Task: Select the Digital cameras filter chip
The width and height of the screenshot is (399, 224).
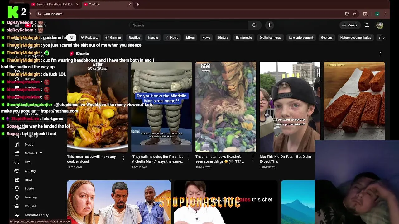Action: pos(270,37)
